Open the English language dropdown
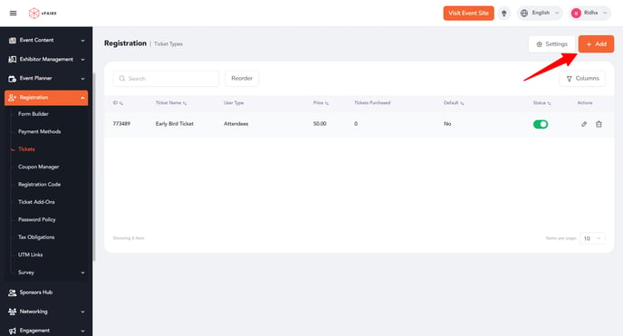Screen dimensions: 623x336 click(540, 13)
